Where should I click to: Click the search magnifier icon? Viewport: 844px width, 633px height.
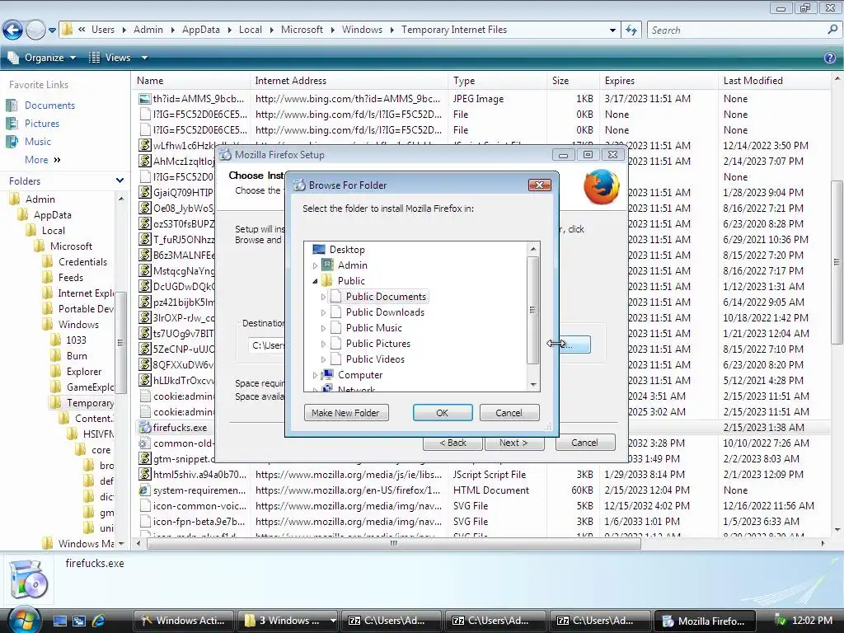[832, 30]
